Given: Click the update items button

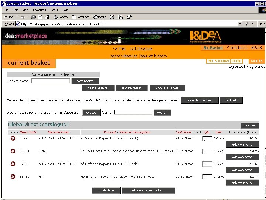Looking at the screenshot, I should (x=106, y=190).
